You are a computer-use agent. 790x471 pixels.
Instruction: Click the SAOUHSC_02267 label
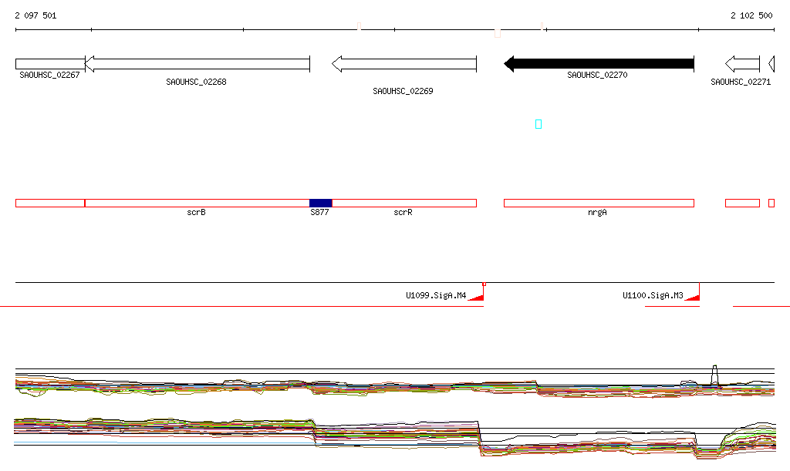(49, 75)
